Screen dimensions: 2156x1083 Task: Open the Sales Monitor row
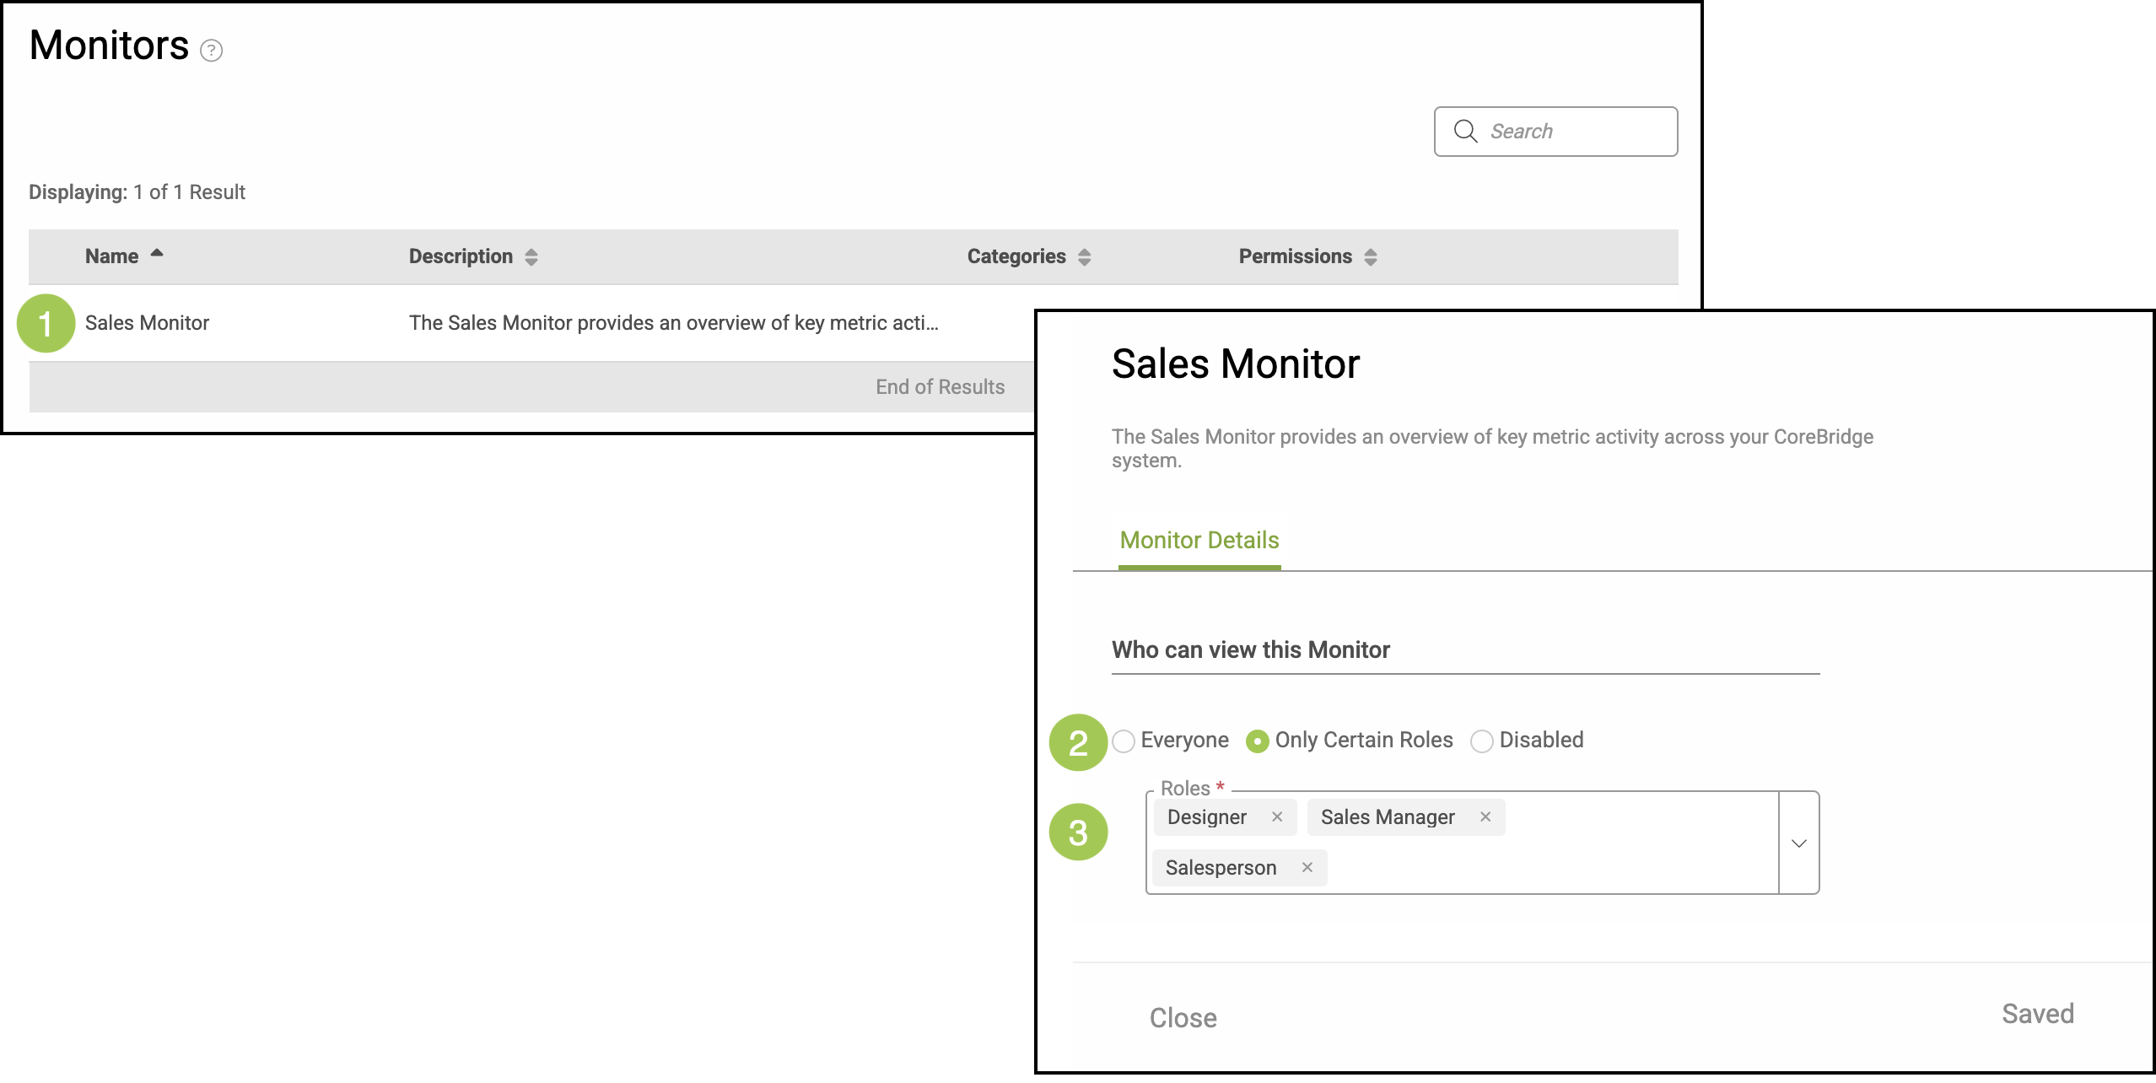coord(148,323)
